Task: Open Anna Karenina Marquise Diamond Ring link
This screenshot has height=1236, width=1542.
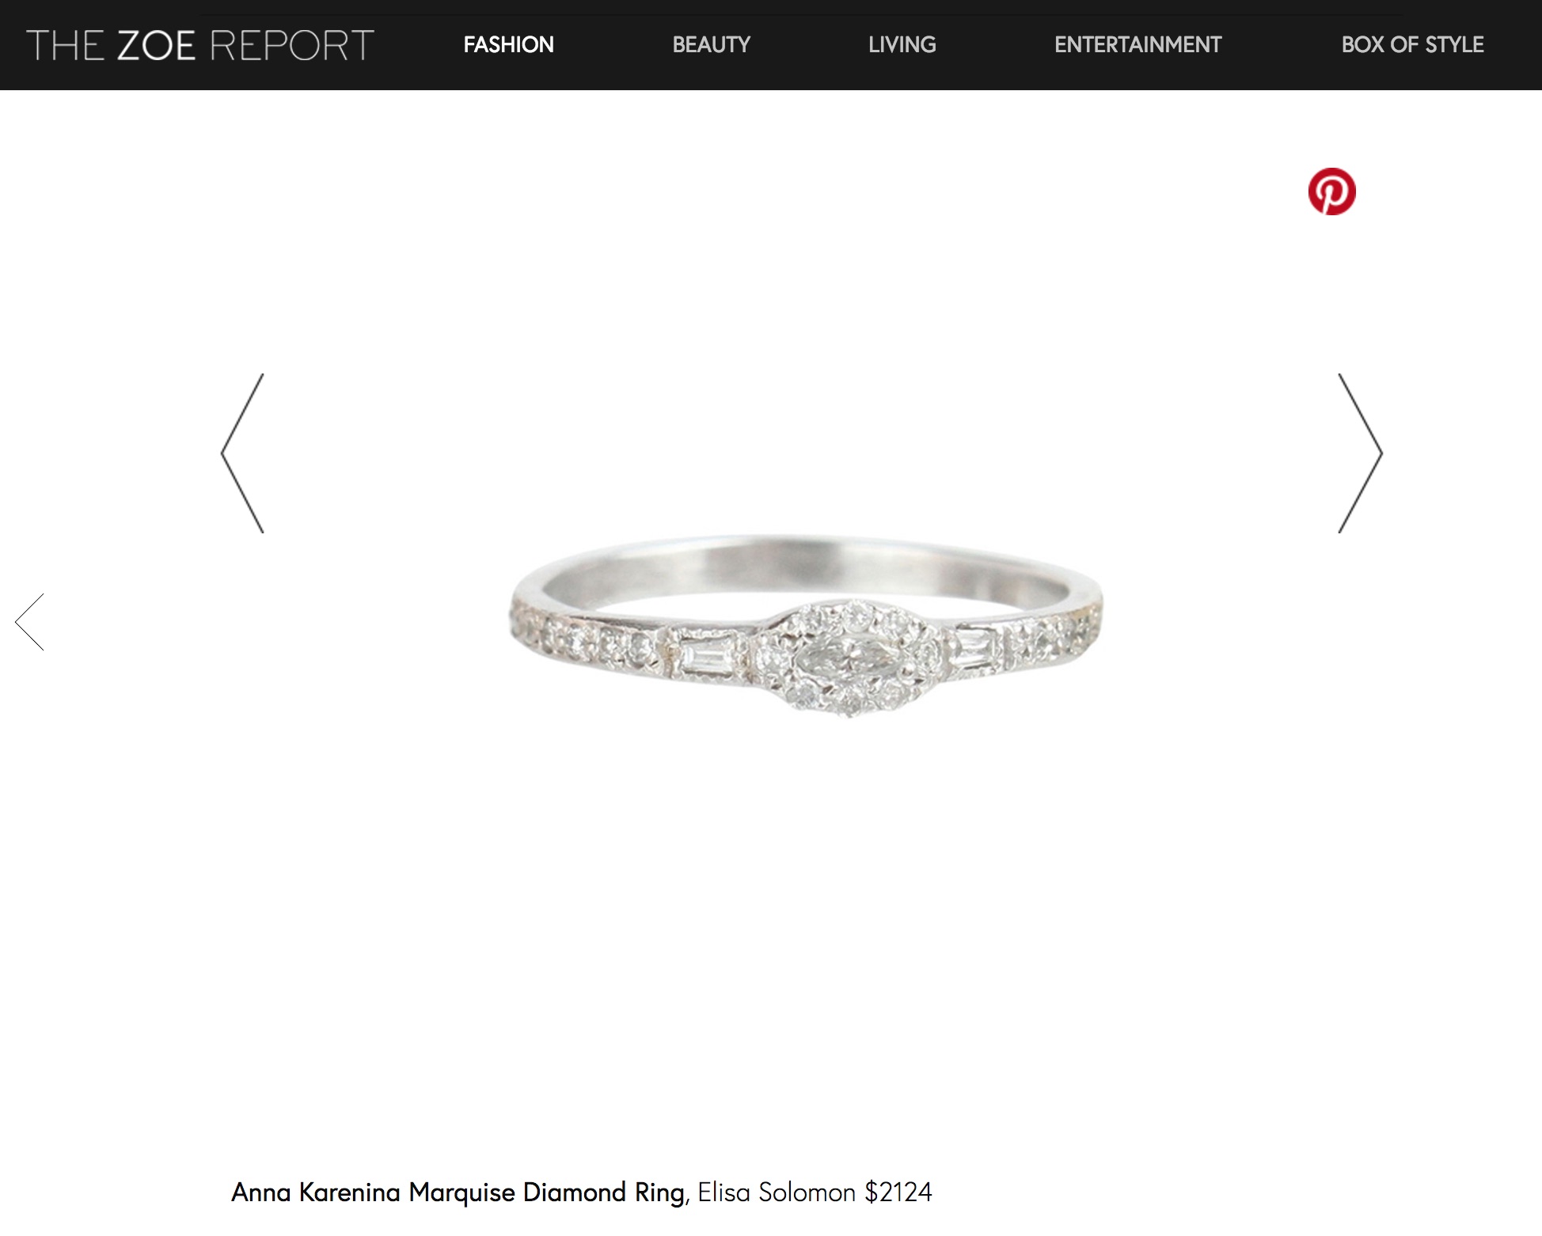Action: point(458,1192)
